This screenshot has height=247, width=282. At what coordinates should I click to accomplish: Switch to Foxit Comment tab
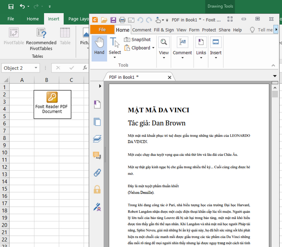click(x=142, y=30)
